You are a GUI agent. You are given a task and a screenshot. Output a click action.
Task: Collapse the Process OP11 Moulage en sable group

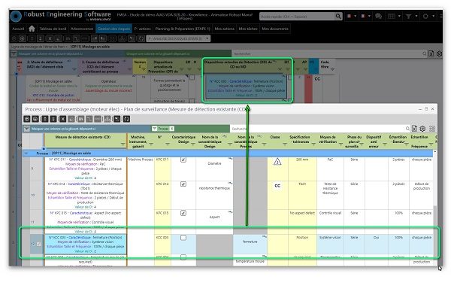click(26, 154)
